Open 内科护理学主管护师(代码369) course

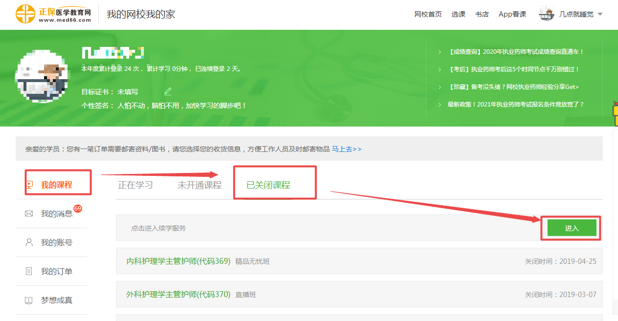coord(178,261)
